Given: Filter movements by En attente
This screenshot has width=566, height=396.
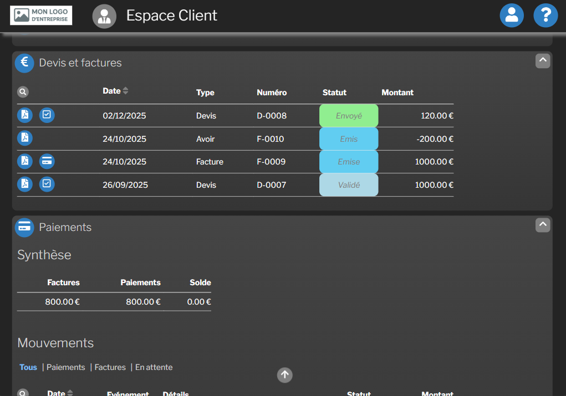Looking at the screenshot, I should pyautogui.click(x=154, y=367).
